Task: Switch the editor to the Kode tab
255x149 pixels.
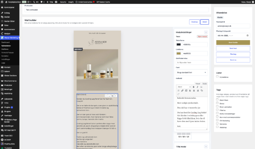Action: pyautogui.click(x=204, y=84)
